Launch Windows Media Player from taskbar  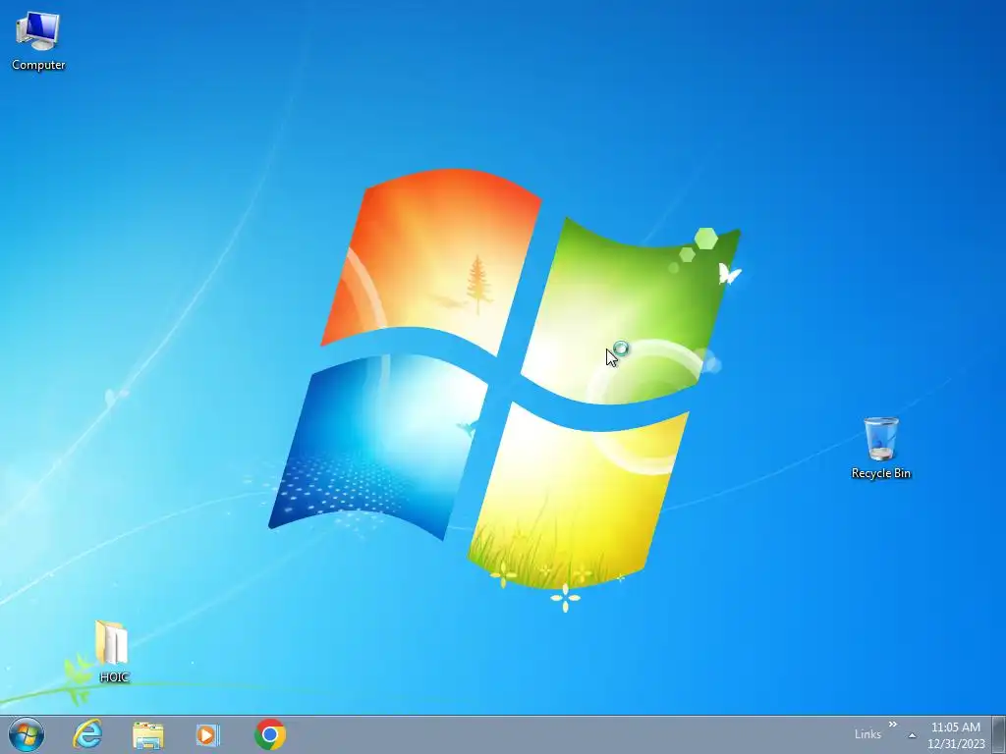[x=208, y=734]
